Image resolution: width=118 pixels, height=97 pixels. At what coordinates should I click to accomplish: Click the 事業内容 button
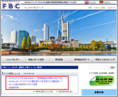99,92
